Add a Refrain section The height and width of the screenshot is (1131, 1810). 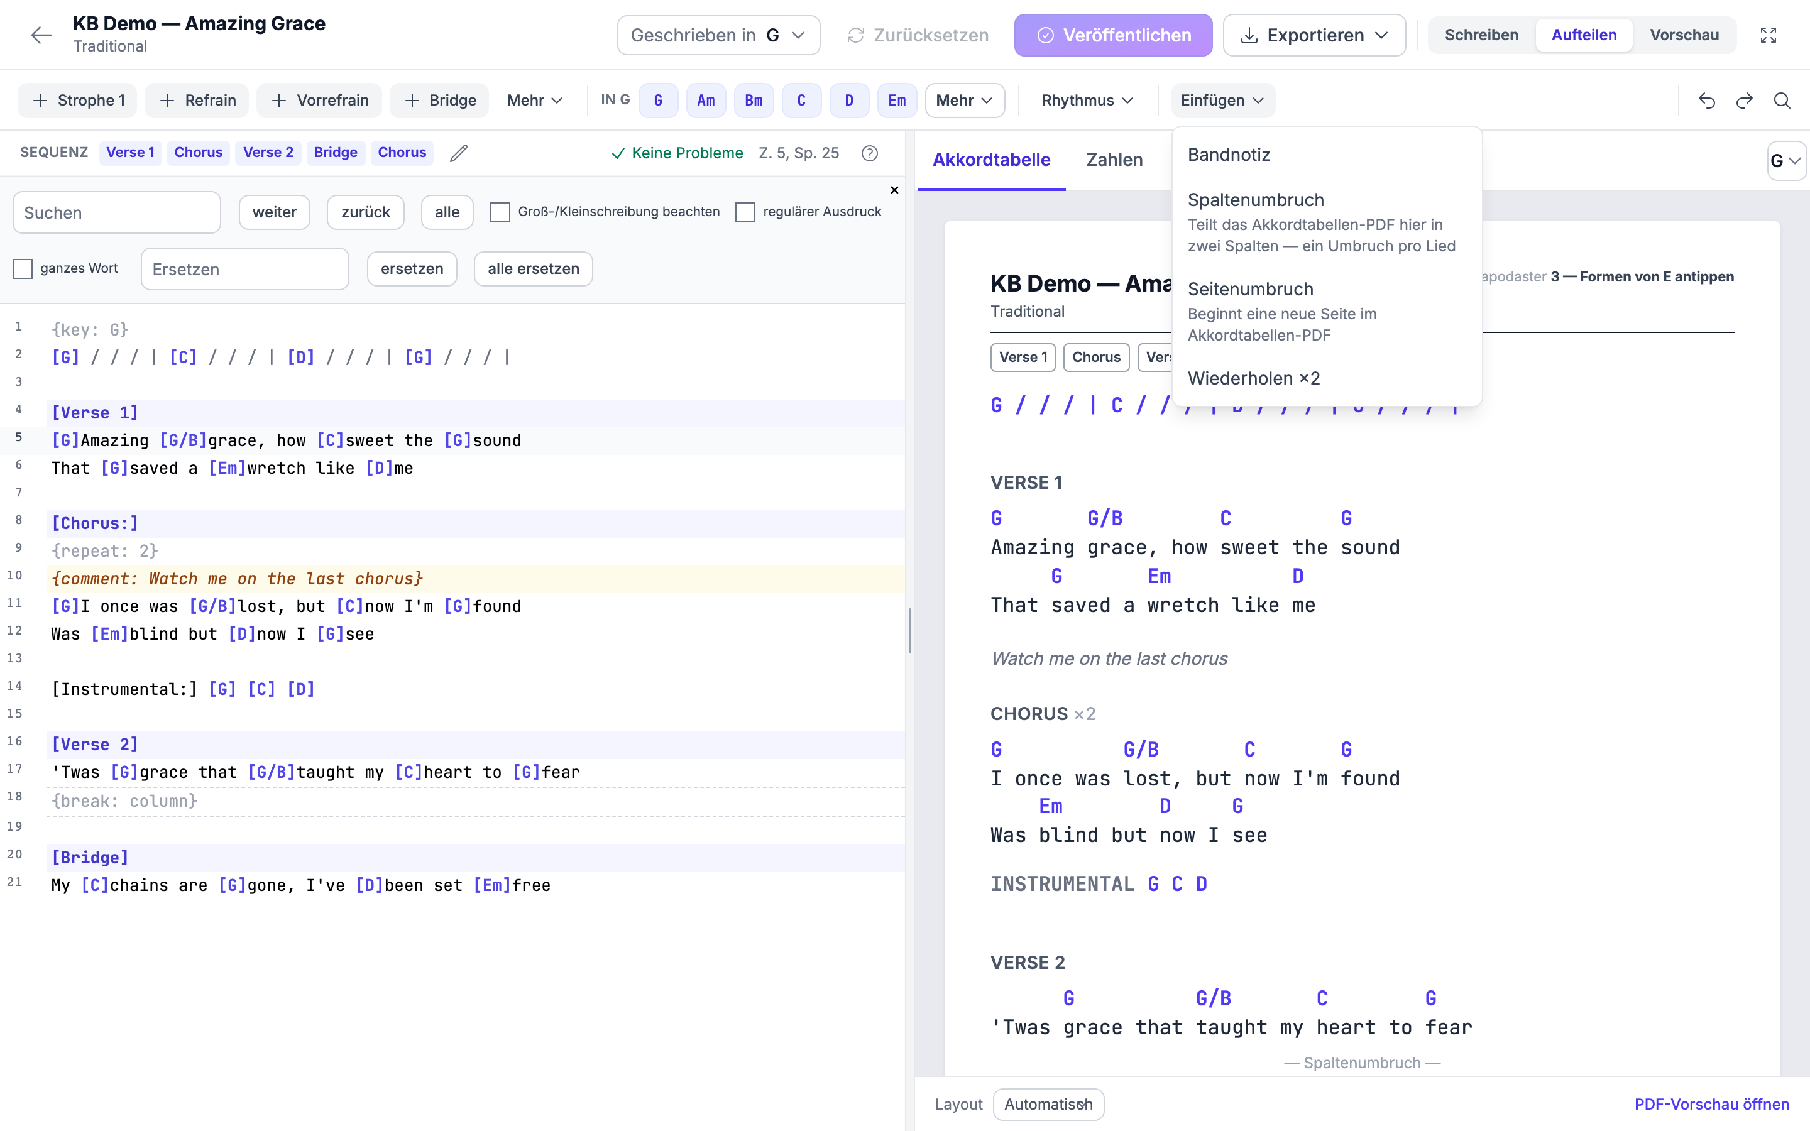coord(197,101)
